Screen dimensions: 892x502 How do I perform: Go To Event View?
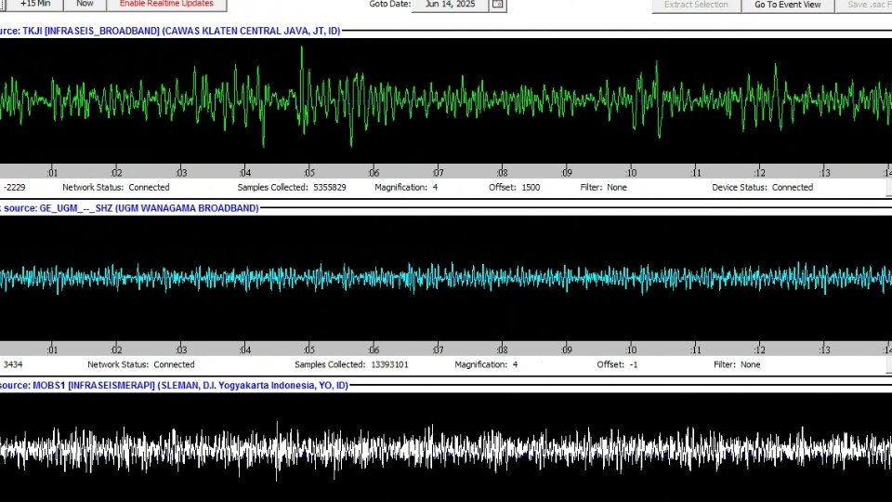tap(787, 5)
